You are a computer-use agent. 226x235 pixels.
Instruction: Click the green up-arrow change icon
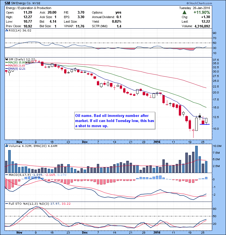(x=184, y=12)
